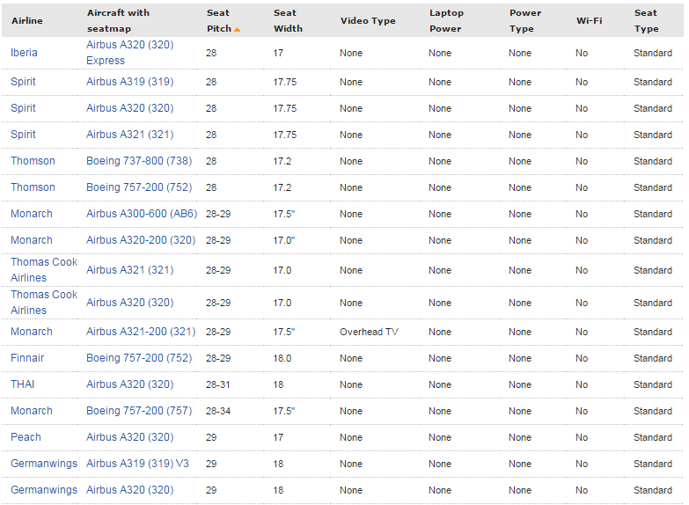The width and height of the screenshot is (689, 505).
Task: Sort by Video Type column header
Action: (x=368, y=20)
